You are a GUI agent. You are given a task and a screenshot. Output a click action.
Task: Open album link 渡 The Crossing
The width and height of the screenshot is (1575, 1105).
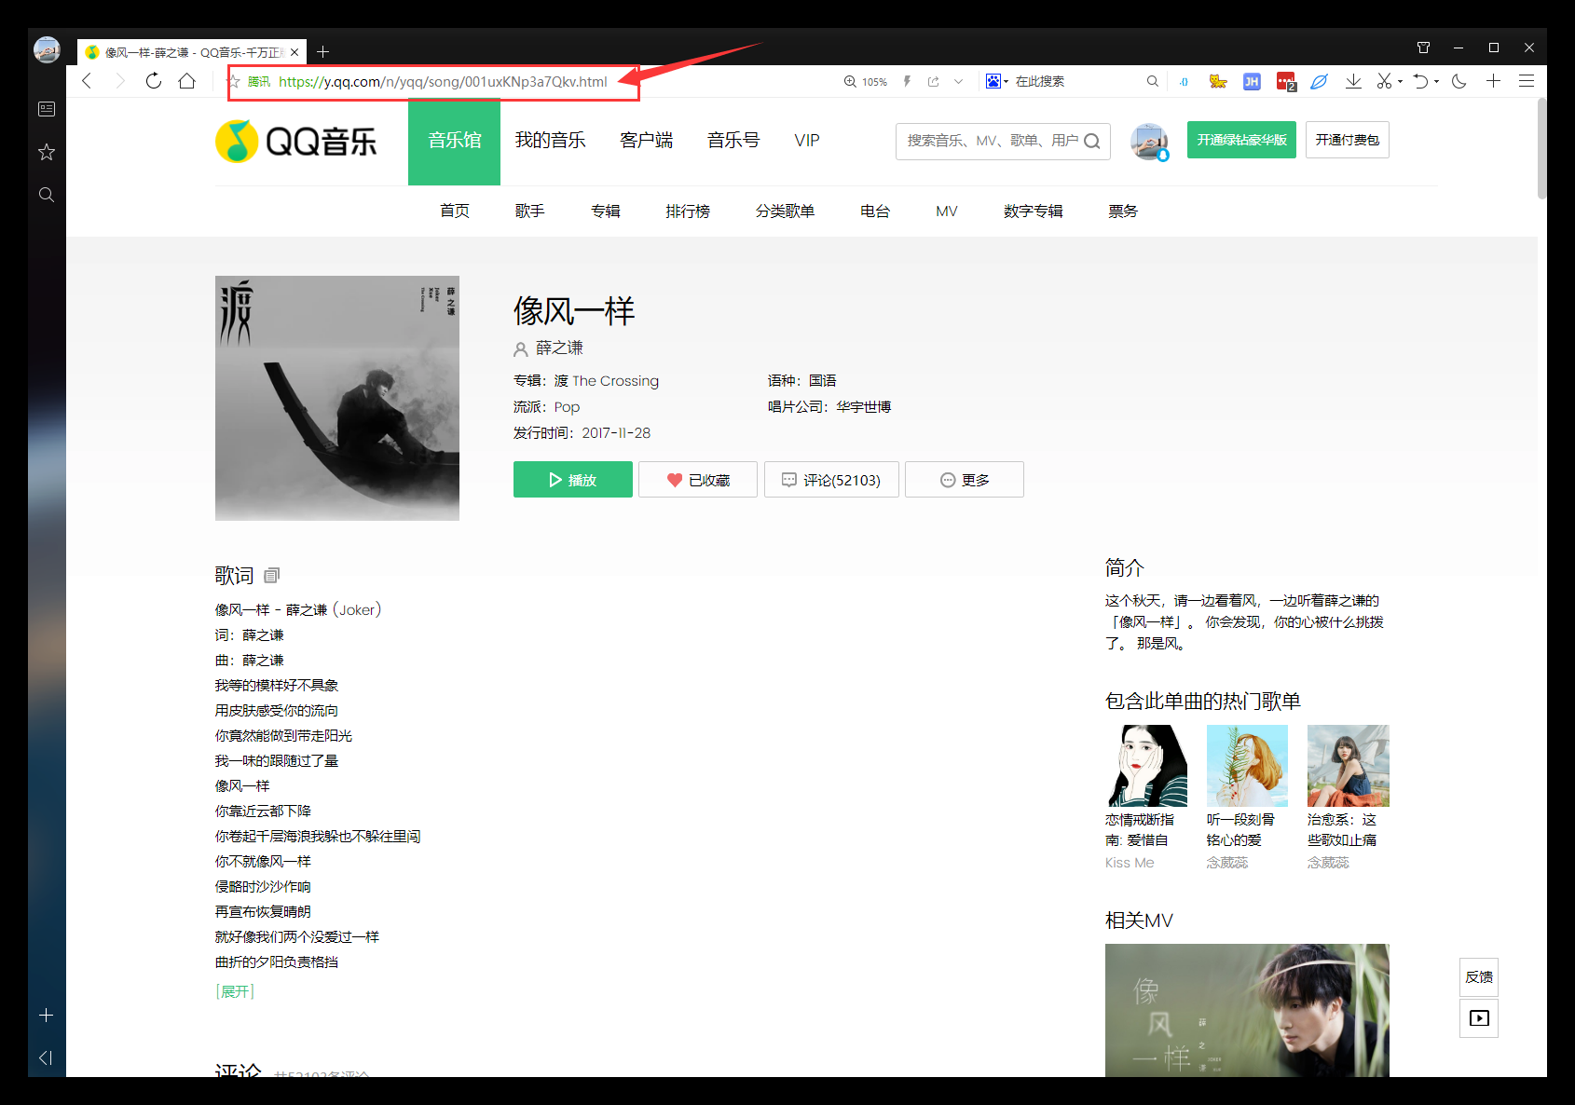coord(607,380)
